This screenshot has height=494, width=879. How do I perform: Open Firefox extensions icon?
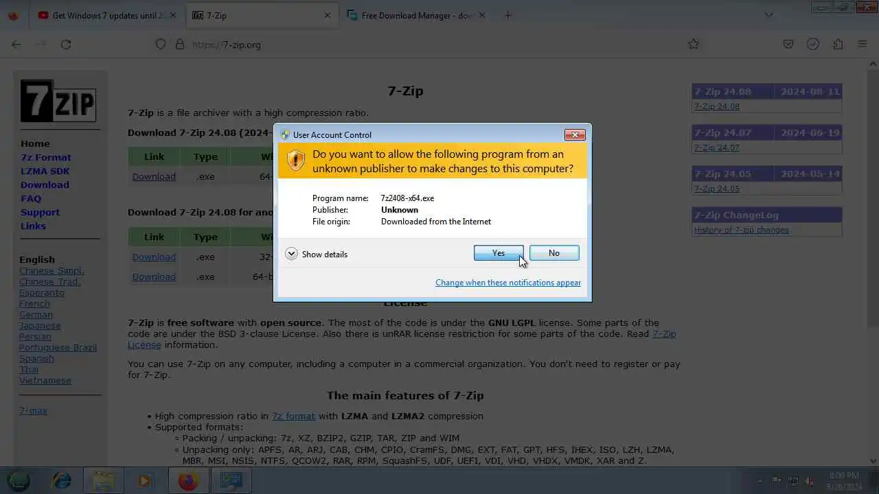click(x=838, y=44)
